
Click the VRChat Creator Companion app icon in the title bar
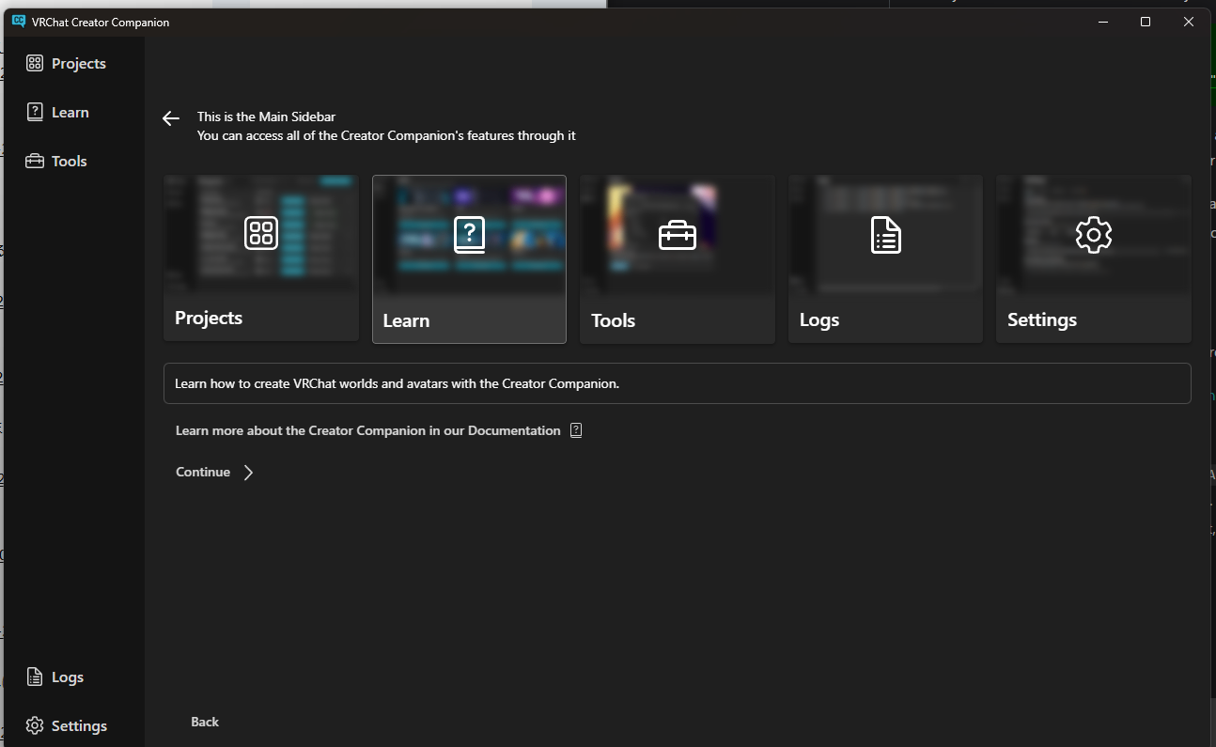pos(18,22)
